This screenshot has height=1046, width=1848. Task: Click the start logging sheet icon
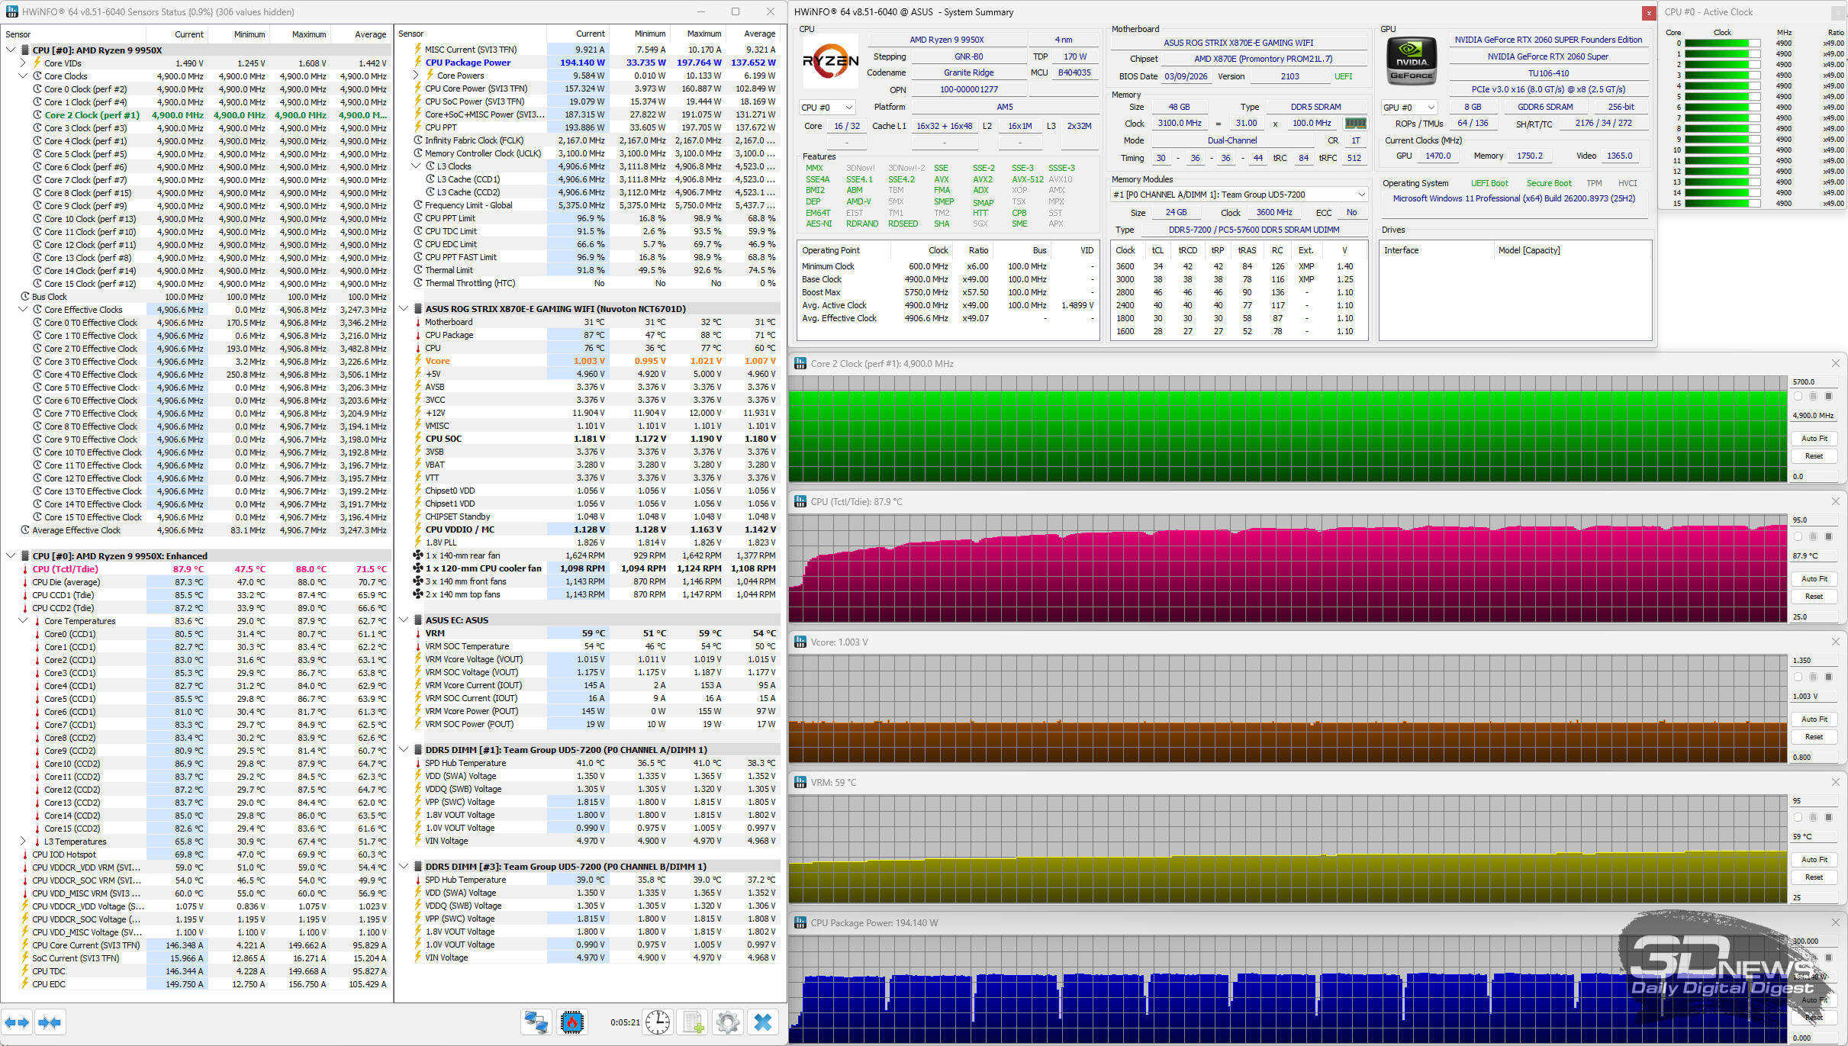(x=693, y=1022)
